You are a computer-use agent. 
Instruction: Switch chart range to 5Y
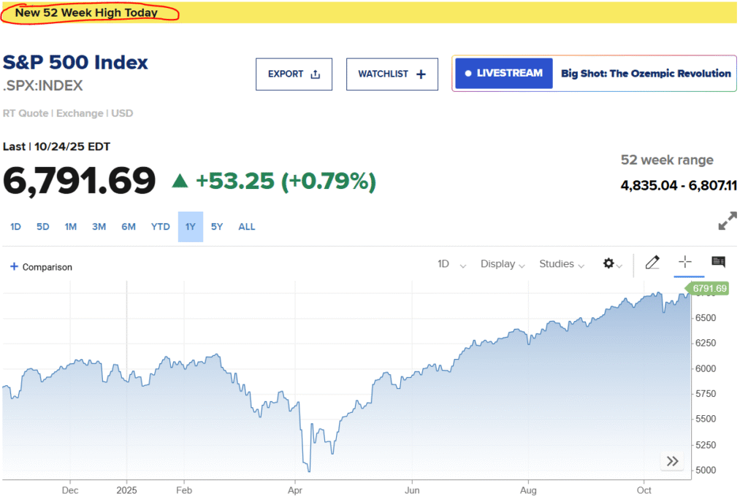217,227
